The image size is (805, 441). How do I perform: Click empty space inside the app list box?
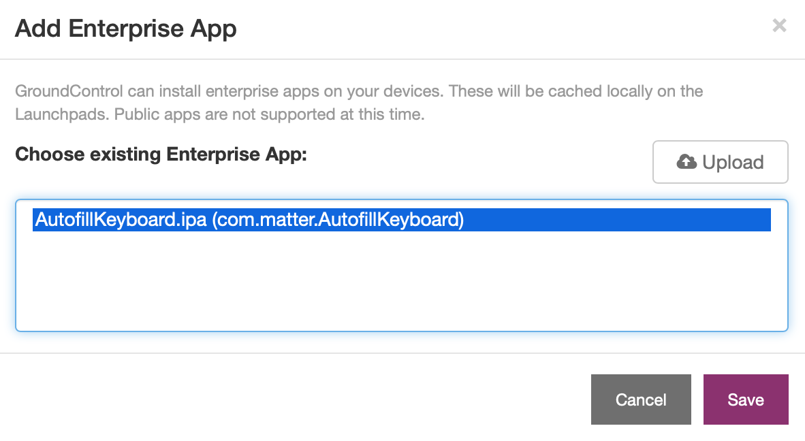point(401,282)
